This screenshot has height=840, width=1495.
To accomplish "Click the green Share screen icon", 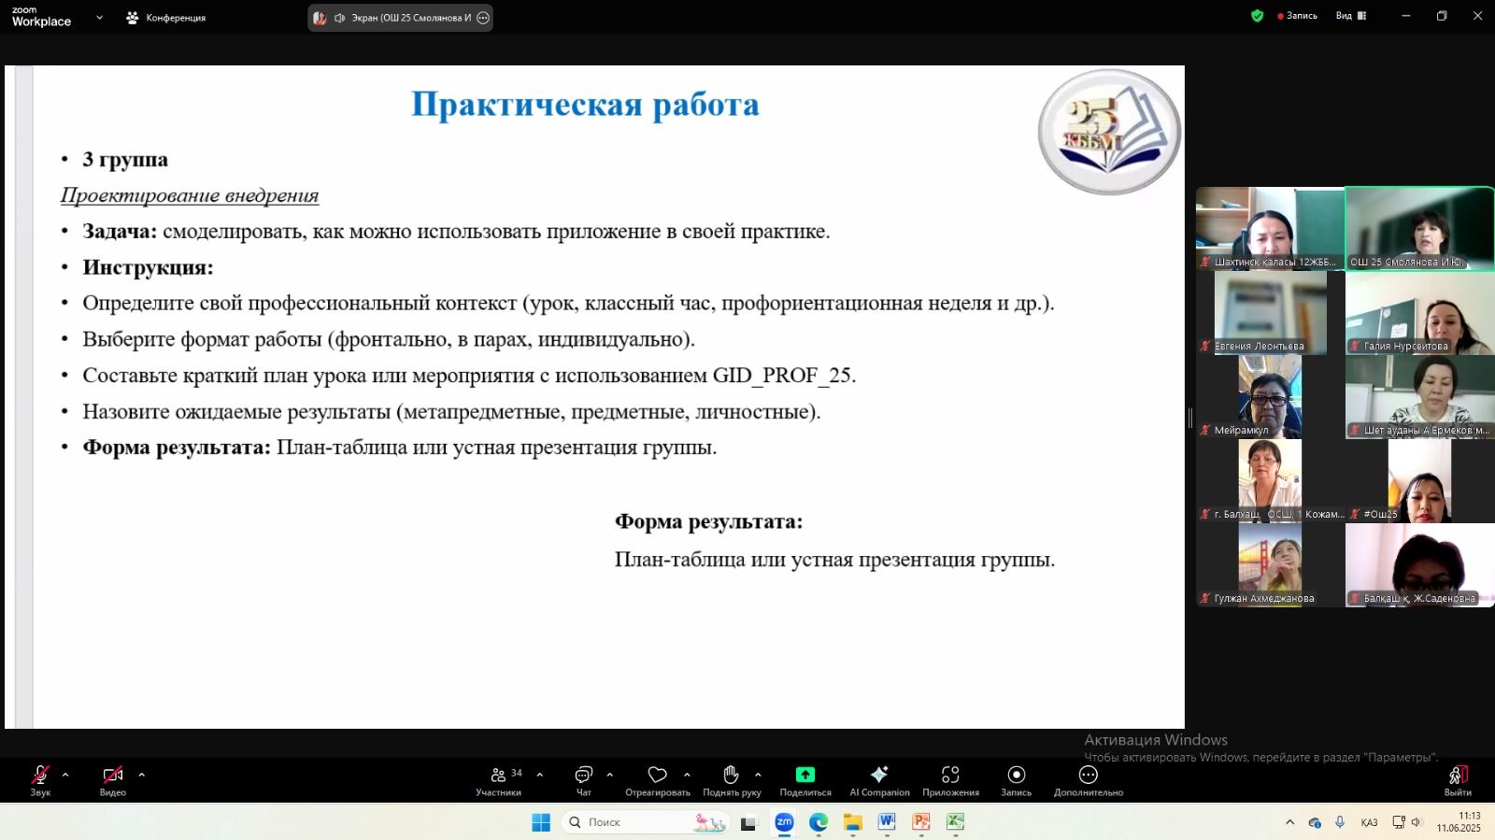I will [804, 775].
